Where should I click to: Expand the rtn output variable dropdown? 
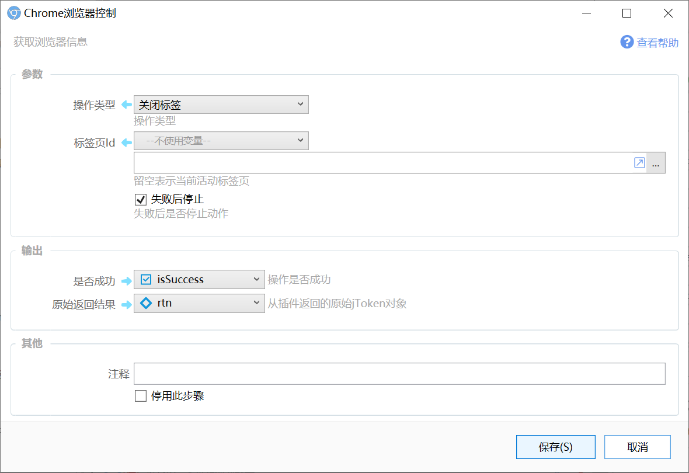tap(199, 303)
